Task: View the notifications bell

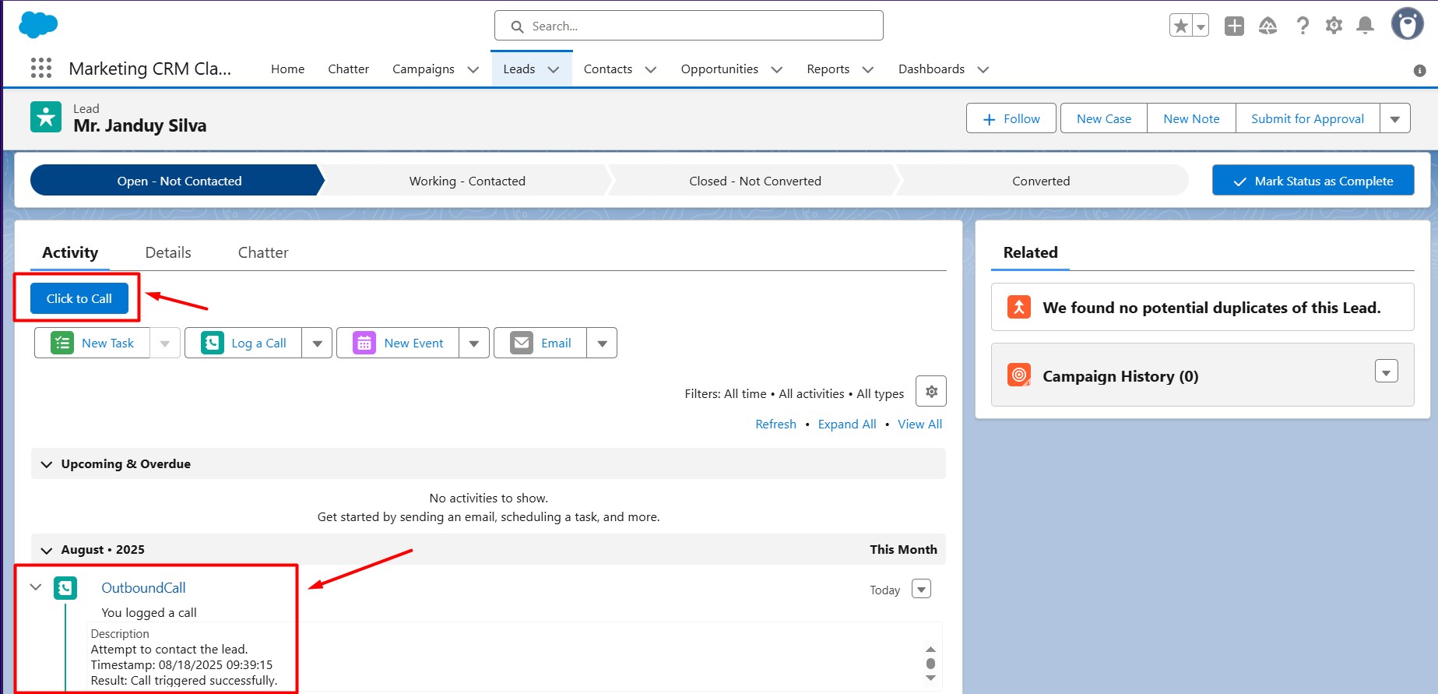Action: [x=1365, y=26]
